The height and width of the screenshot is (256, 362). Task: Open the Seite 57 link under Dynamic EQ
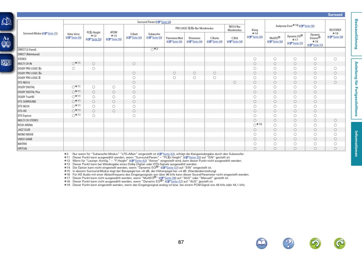pos(297,43)
